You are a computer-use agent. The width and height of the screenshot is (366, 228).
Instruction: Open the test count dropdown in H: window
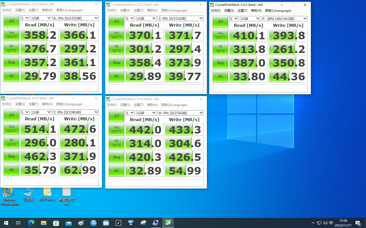[130, 113]
